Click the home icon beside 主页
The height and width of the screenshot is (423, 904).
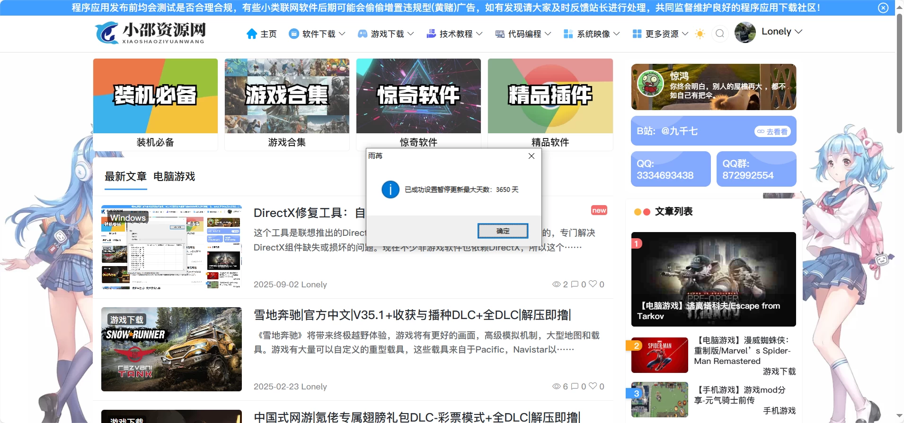click(x=252, y=34)
